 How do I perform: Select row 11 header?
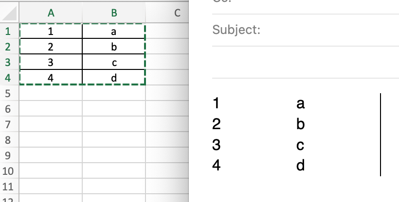point(8,186)
